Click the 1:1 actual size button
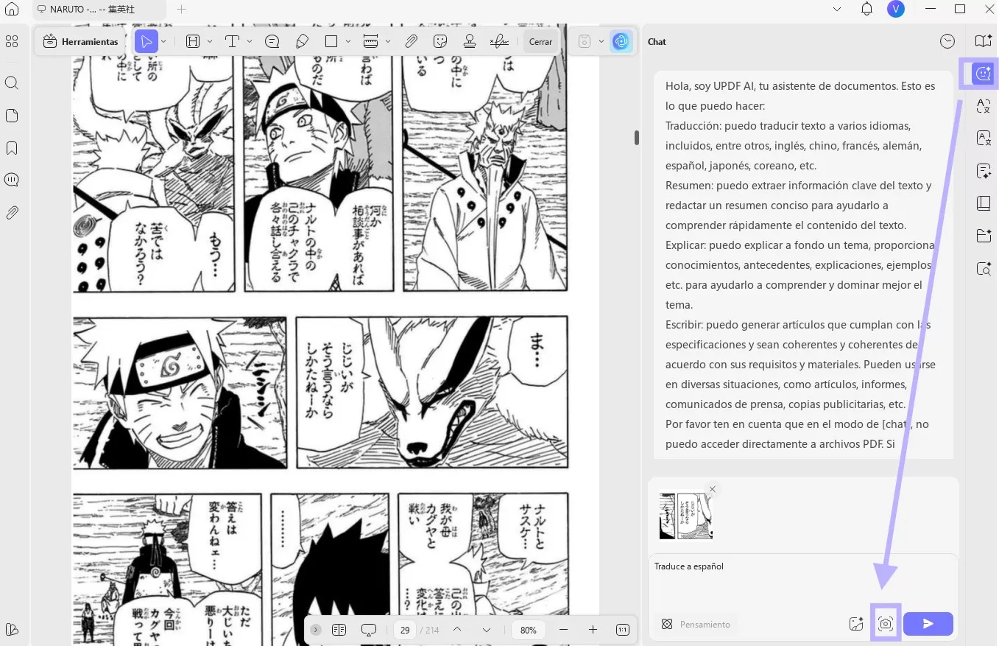The height and width of the screenshot is (646, 999). click(x=623, y=630)
